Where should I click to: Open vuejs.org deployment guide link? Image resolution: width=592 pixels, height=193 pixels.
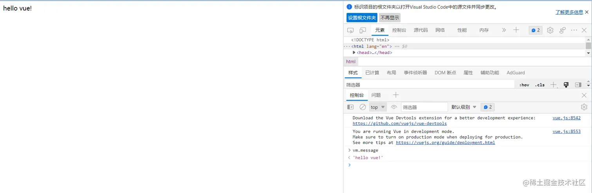pyautogui.click(x=446, y=142)
